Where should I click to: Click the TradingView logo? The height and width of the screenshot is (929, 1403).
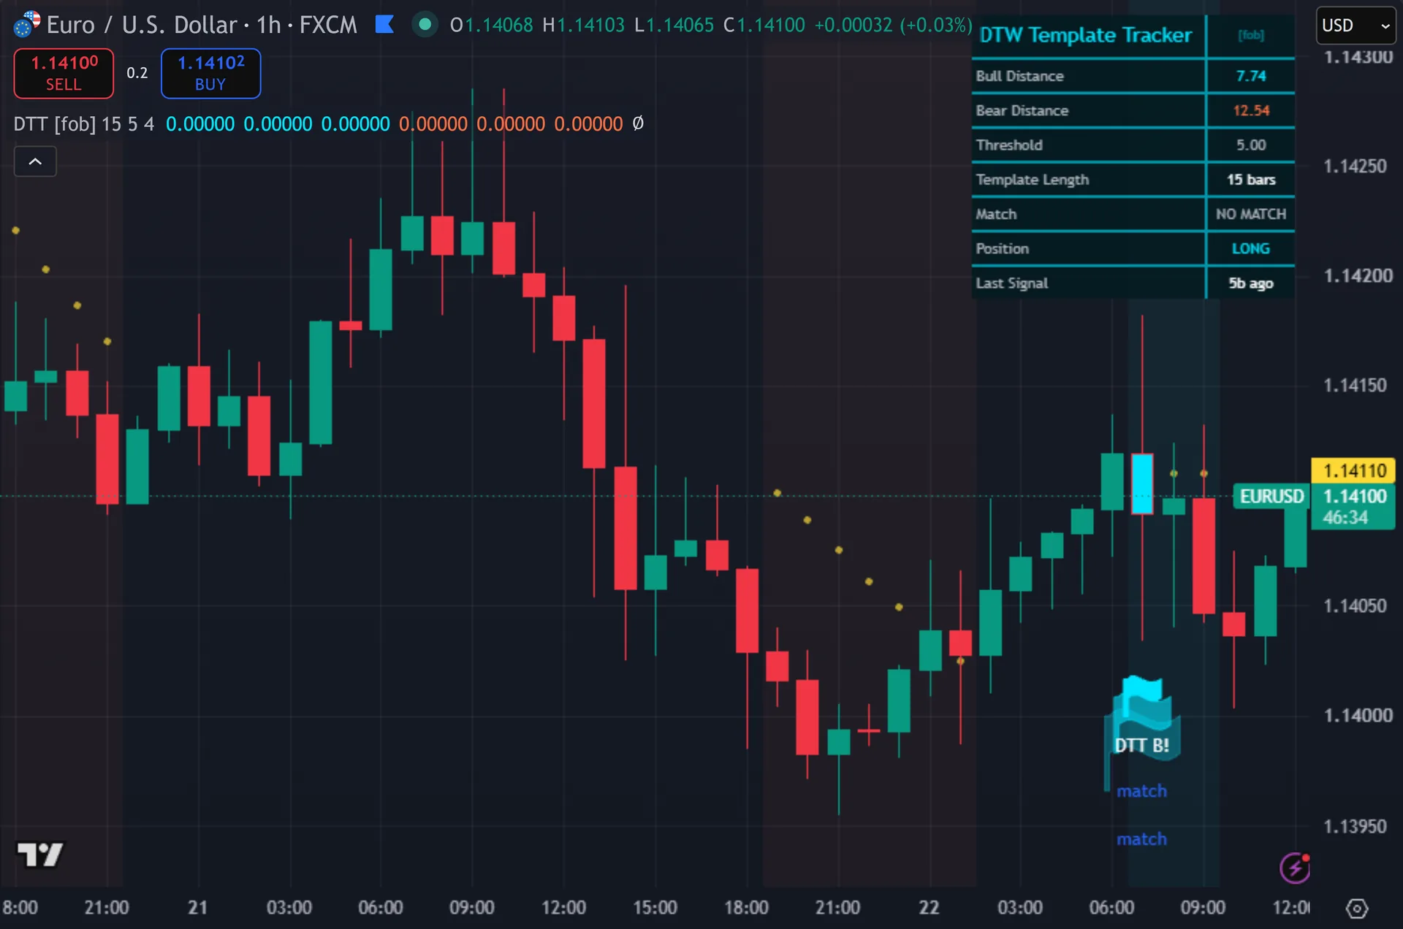click(40, 854)
